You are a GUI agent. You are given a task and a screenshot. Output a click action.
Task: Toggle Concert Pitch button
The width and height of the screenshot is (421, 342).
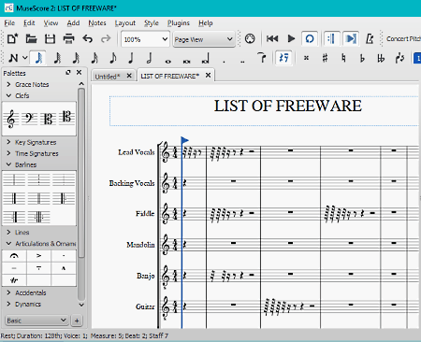[403, 39]
